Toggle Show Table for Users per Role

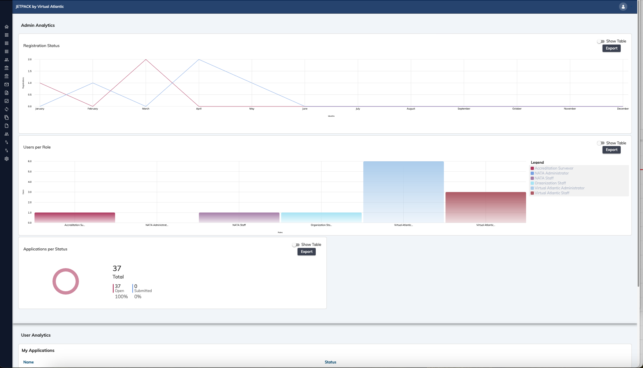tap(601, 143)
